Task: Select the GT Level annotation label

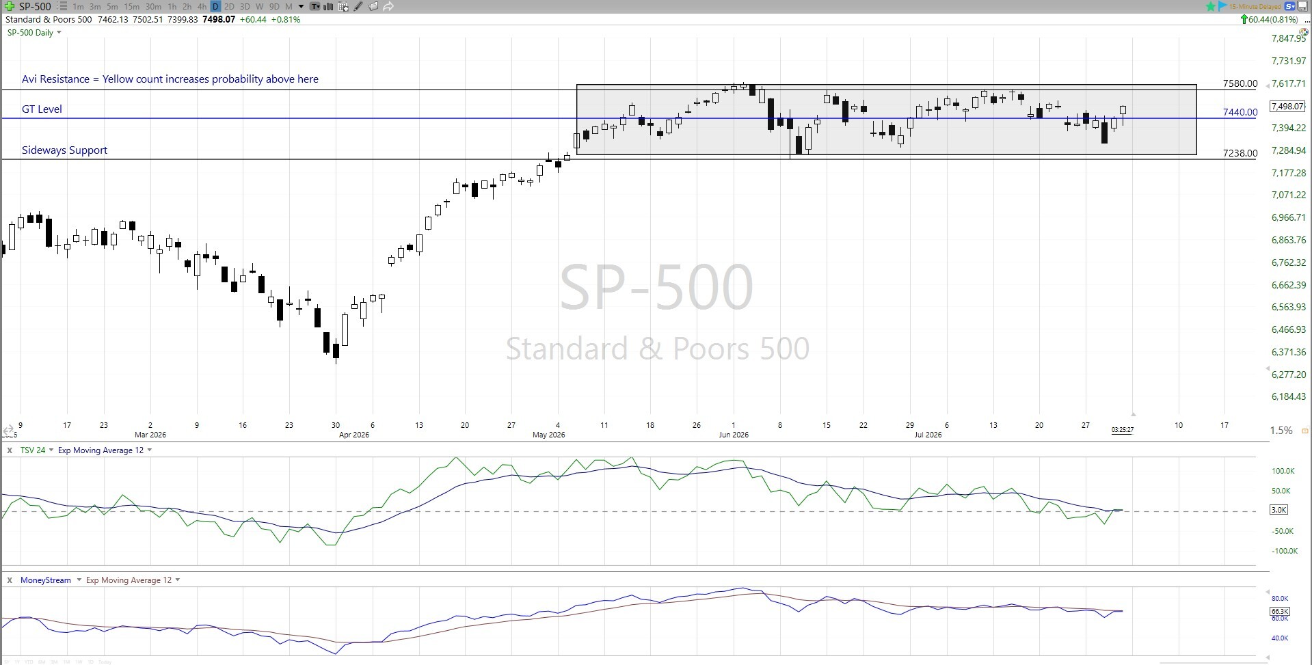Action: 42,109
